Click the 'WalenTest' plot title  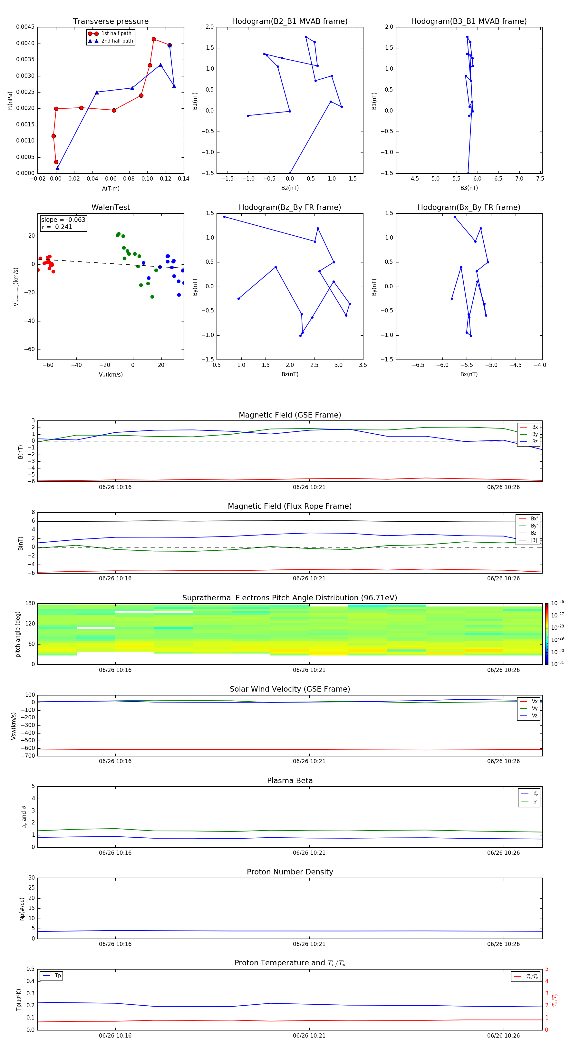(111, 207)
